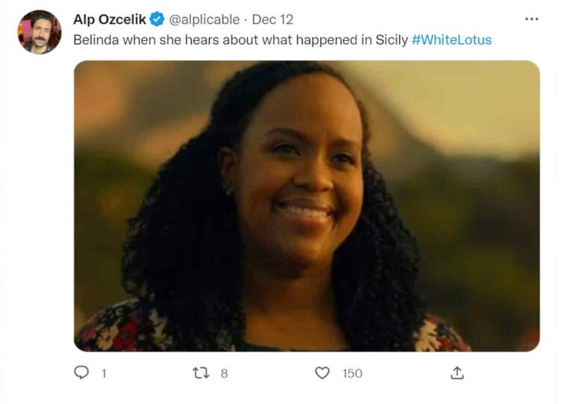The width and height of the screenshot is (573, 404).
Task: Click the Alp Ozcelik display name
Action: pyautogui.click(x=110, y=19)
